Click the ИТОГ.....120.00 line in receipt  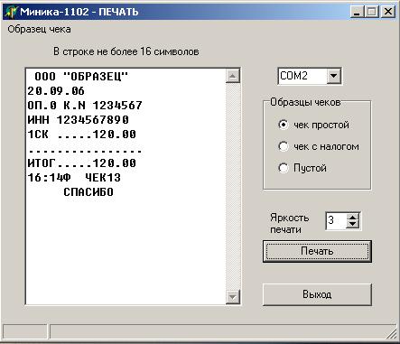(x=82, y=163)
